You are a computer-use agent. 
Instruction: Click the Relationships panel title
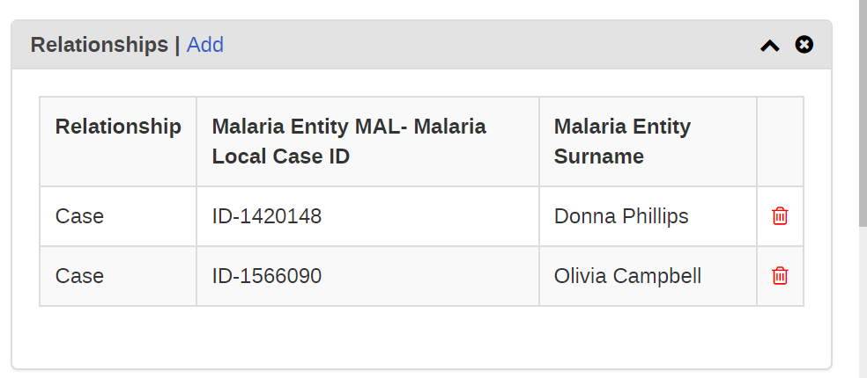(x=99, y=45)
